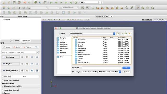167x94 pixels.
Task: Click Cancel in Open File dialog
Action: [126, 72]
